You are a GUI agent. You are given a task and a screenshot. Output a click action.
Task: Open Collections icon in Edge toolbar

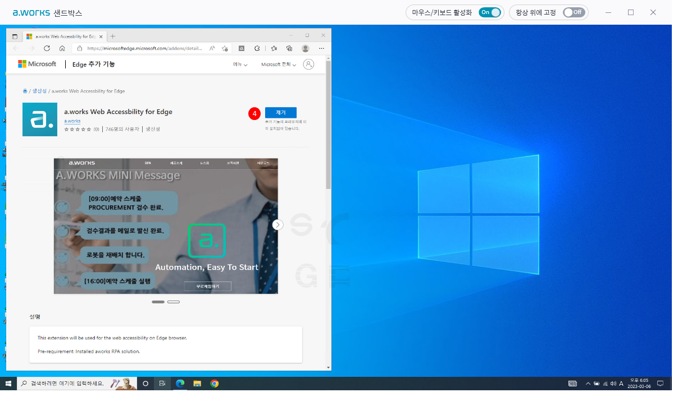click(289, 48)
